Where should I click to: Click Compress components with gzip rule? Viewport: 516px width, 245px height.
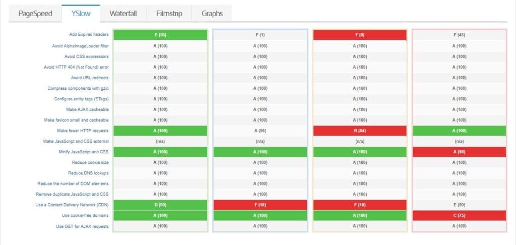(78, 88)
